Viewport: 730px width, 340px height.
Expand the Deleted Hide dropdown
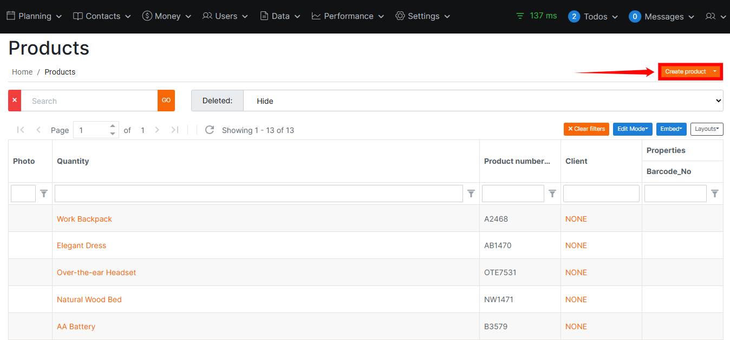[483, 101]
